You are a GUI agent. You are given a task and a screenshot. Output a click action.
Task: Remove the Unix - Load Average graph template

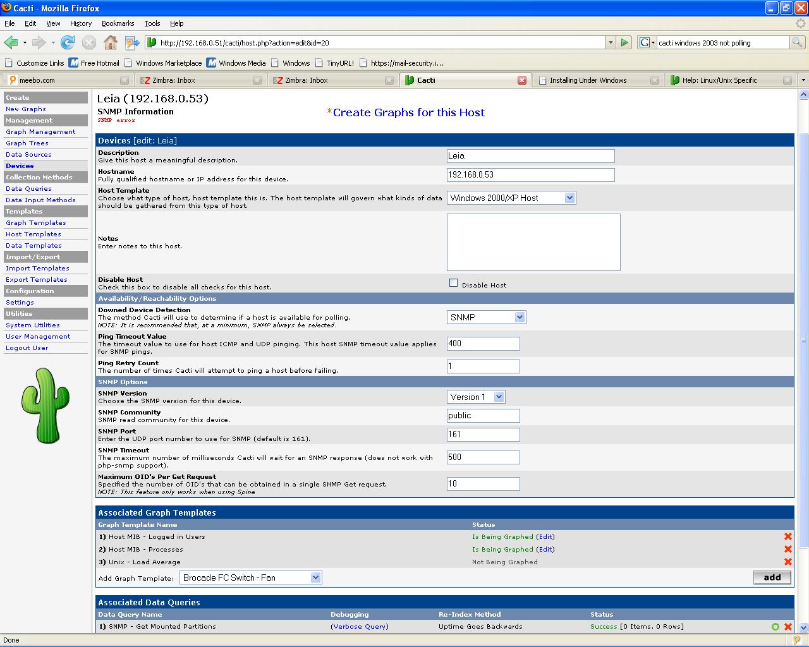(x=788, y=562)
